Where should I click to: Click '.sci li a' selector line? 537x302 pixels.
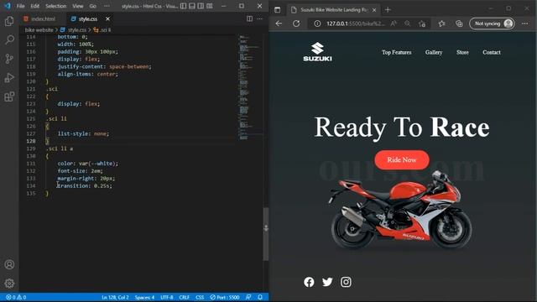click(60, 148)
